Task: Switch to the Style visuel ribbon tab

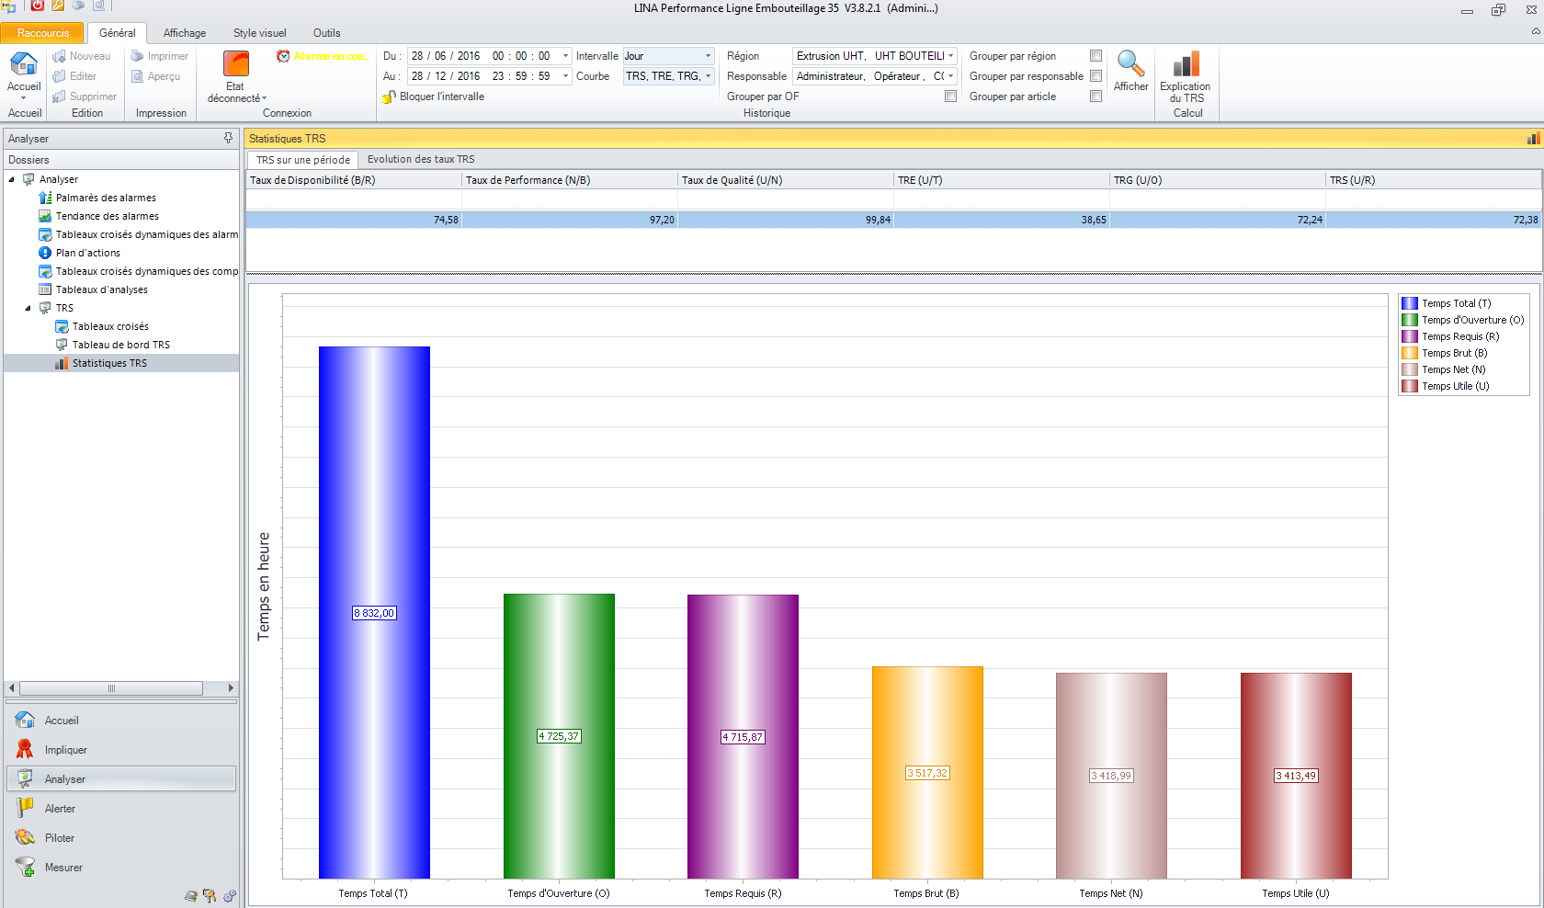Action: click(x=260, y=33)
